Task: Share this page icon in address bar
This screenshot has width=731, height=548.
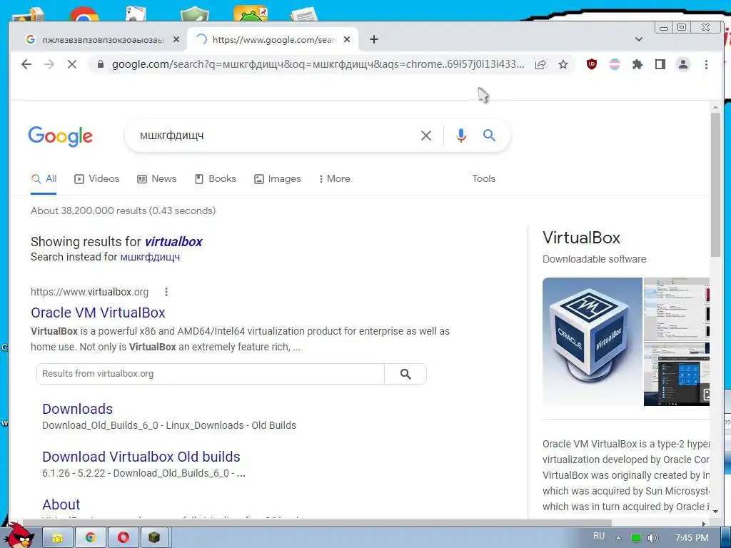Action: point(540,64)
